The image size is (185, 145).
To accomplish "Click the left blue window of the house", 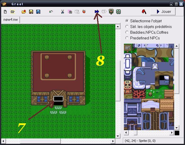I will [42, 99].
